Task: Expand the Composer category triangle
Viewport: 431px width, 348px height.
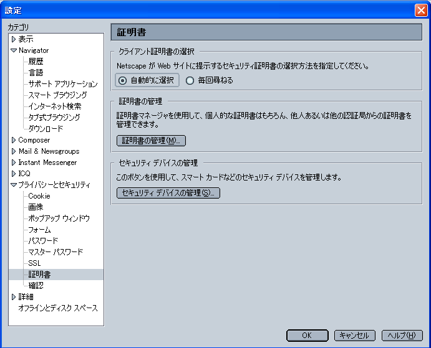Action: [13, 140]
